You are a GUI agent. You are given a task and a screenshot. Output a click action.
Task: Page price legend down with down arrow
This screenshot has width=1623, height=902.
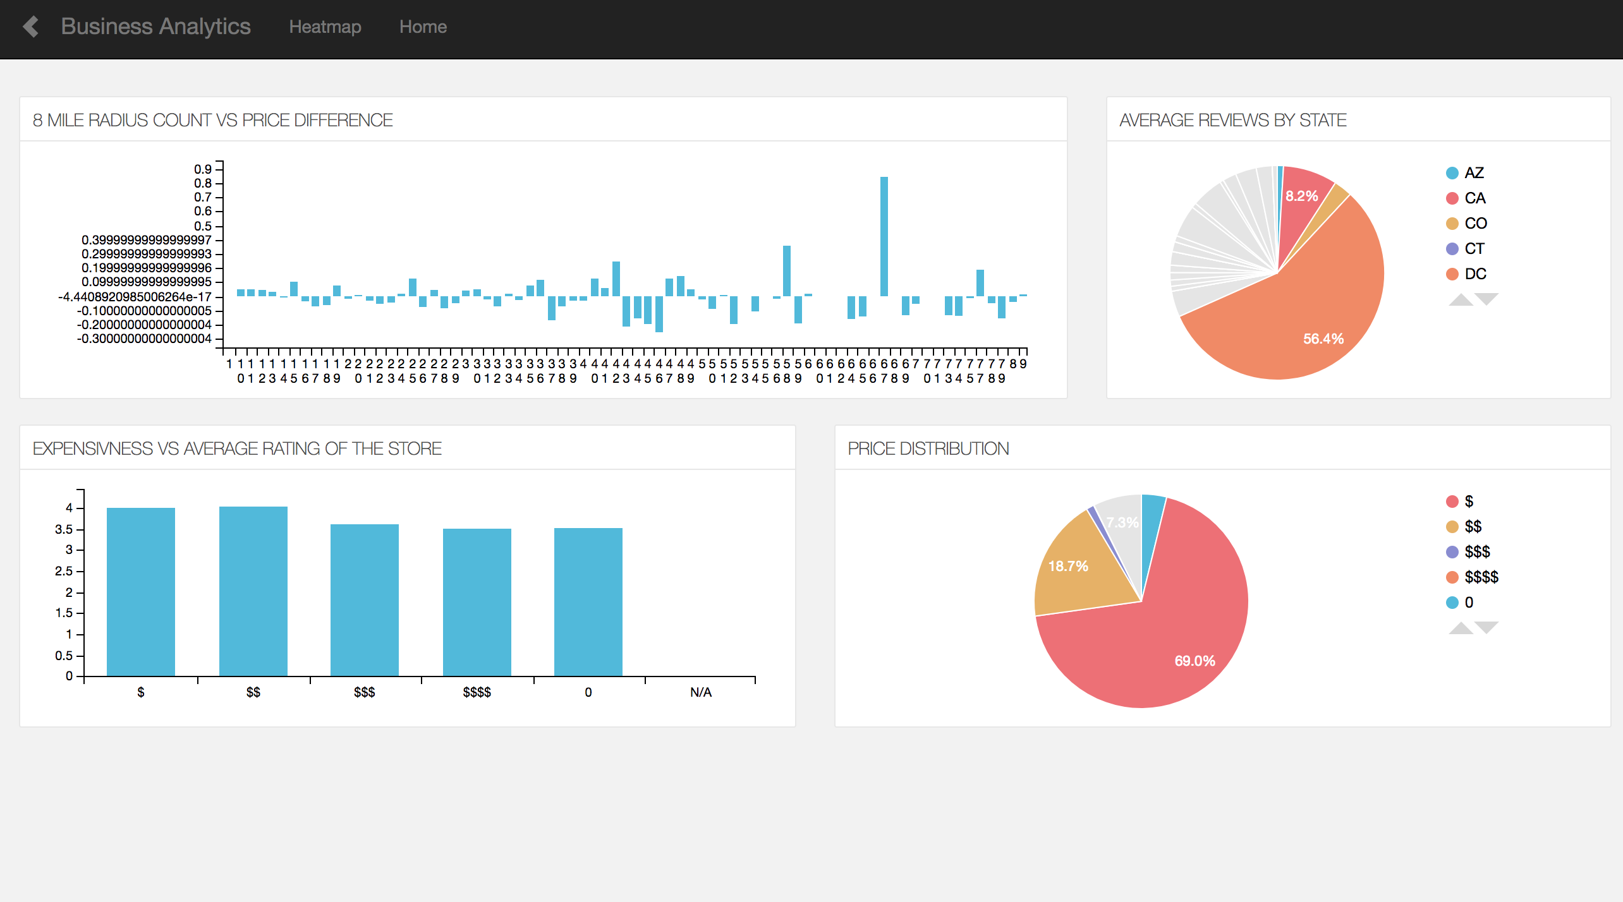coord(1487,627)
